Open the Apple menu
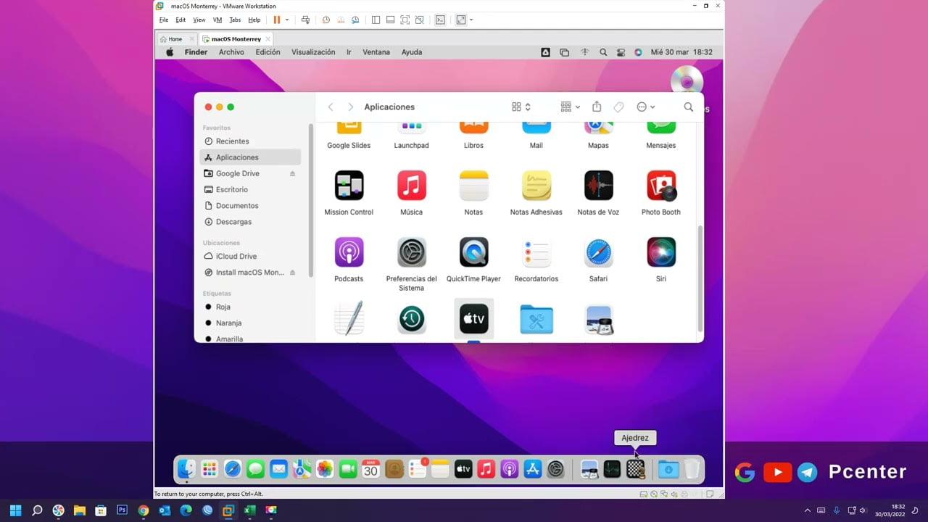The width and height of the screenshot is (928, 522). click(170, 52)
